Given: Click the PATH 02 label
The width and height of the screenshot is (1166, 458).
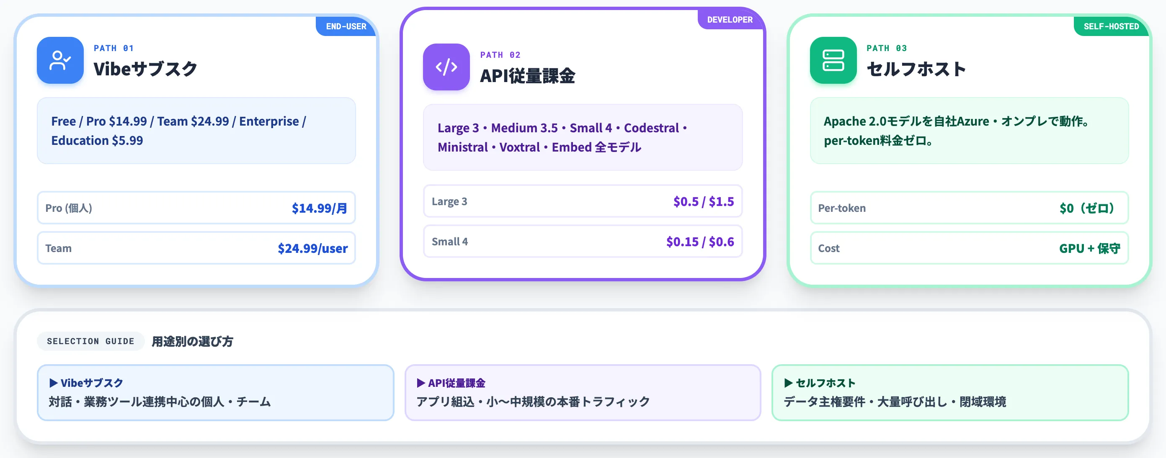Looking at the screenshot, I should click(x=500, y=55).
